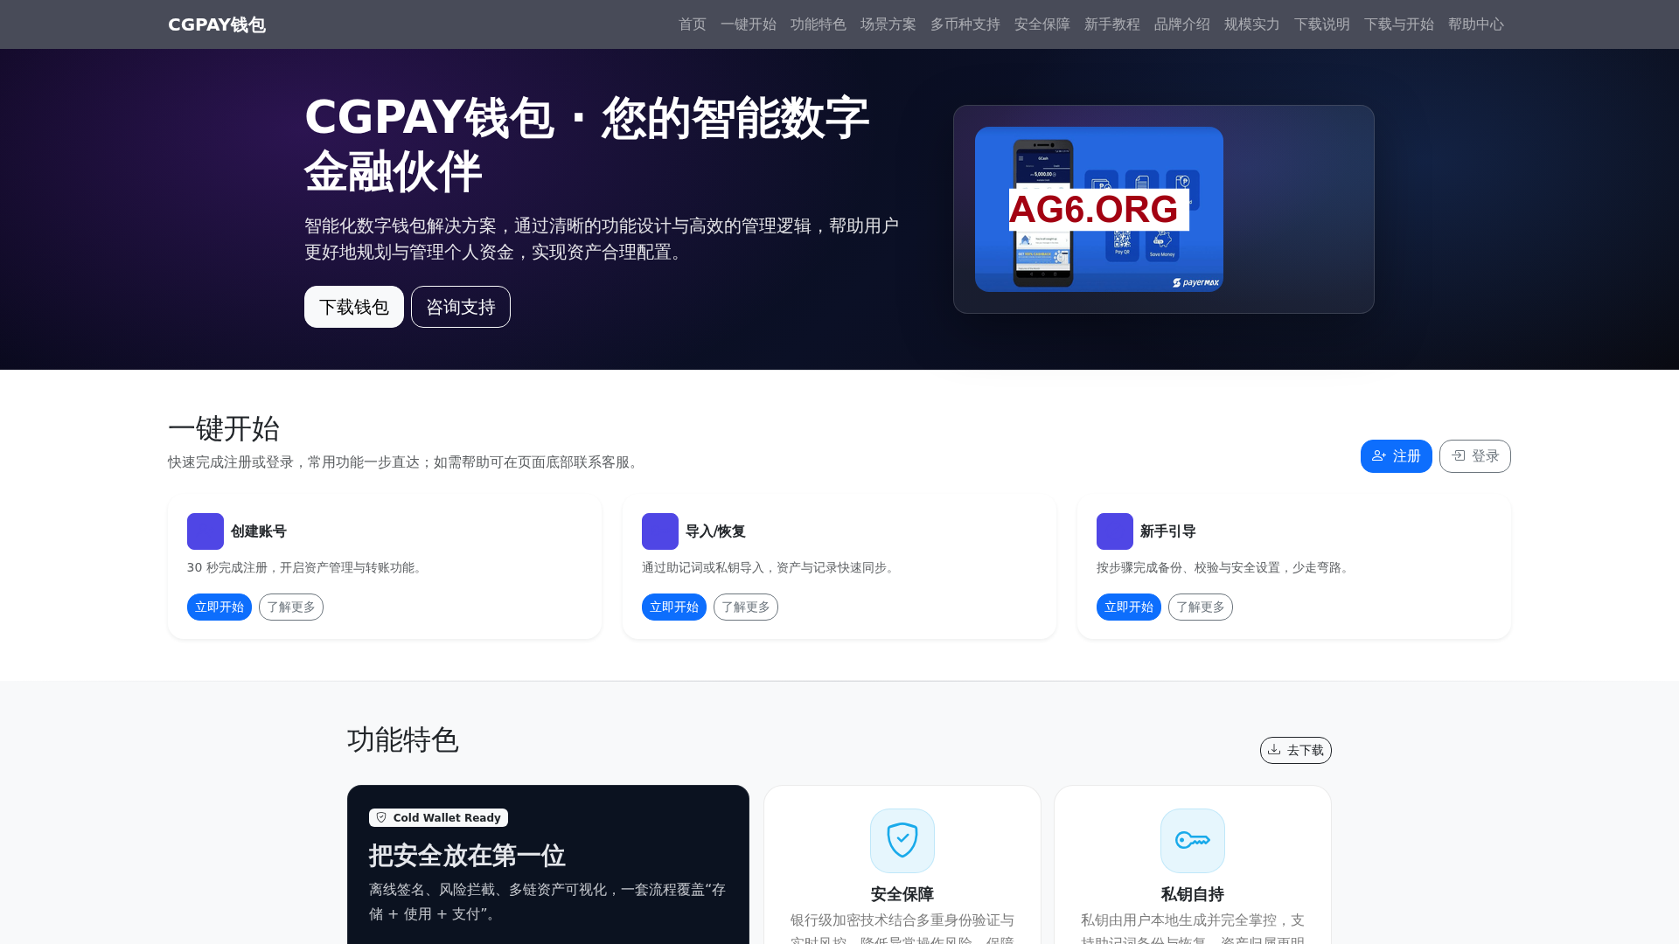Click the CGPAY钱包 logo in header
The width and height of the screenshot is (1679, 944).
[217, 24]
